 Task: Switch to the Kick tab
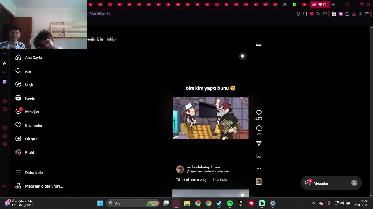295,4
